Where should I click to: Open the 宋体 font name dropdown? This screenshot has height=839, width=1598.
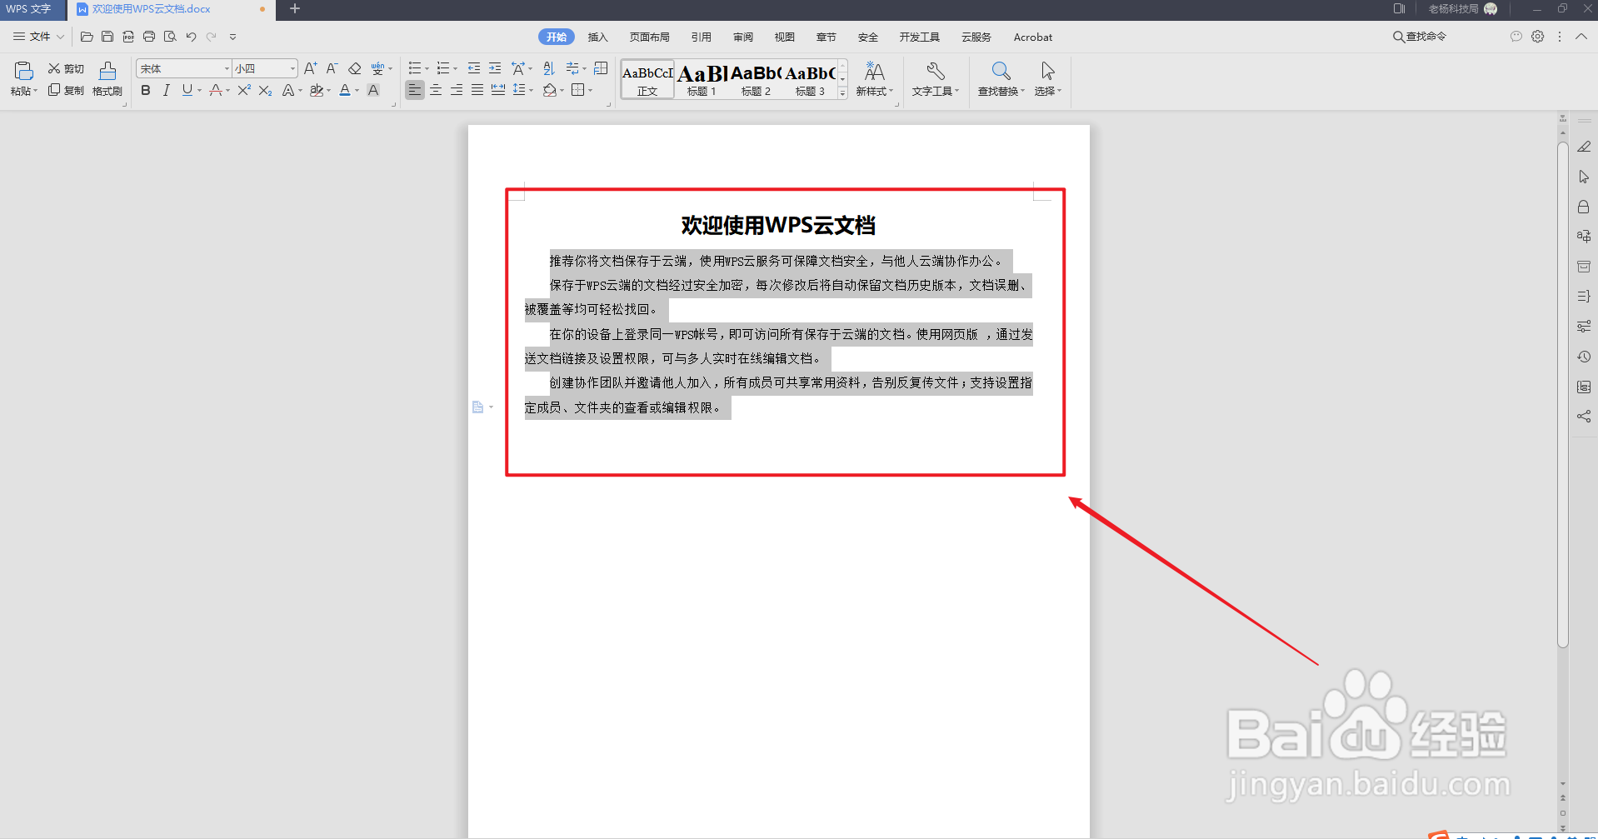[x=227, y=68]
